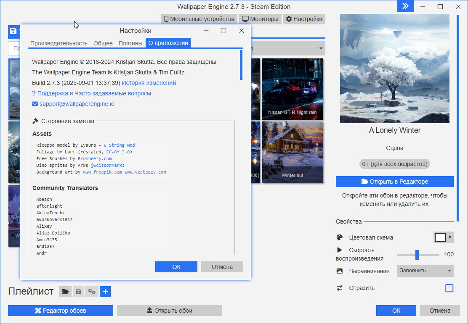Screen dimensions: 468x324
Task: Expand the Выравнивание Заполнить dropdown
Action: (425, 271)
